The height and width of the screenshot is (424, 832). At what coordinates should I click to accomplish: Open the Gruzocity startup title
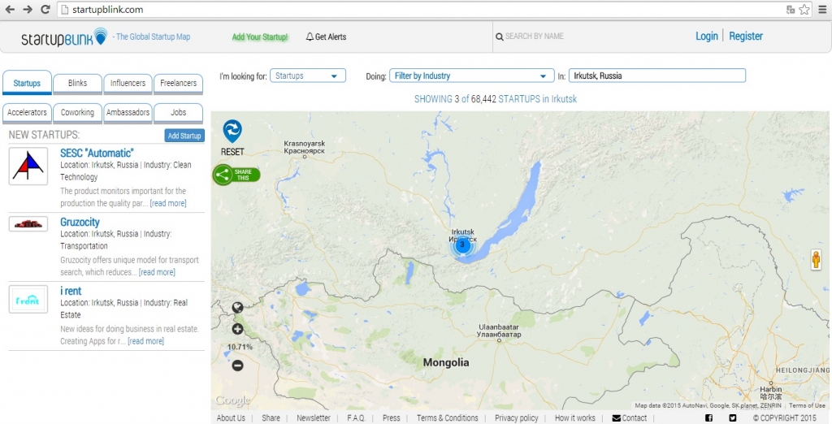click(80, 223)
